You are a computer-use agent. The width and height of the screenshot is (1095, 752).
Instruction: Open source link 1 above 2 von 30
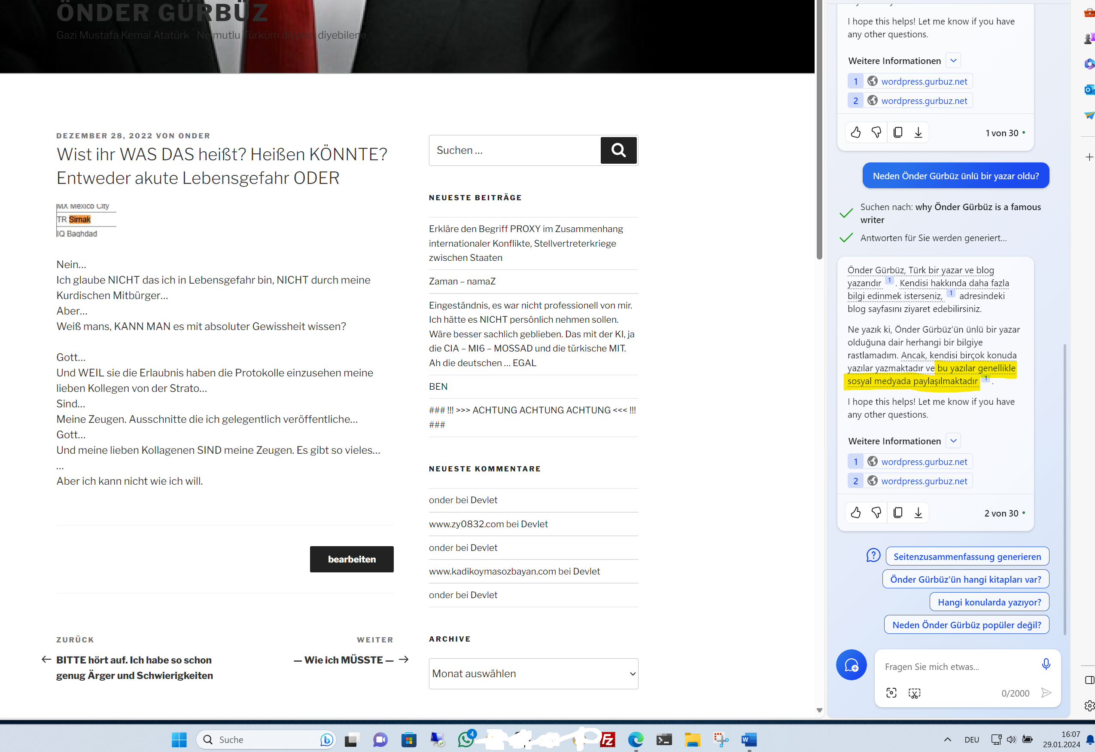[x=910, y=462]
